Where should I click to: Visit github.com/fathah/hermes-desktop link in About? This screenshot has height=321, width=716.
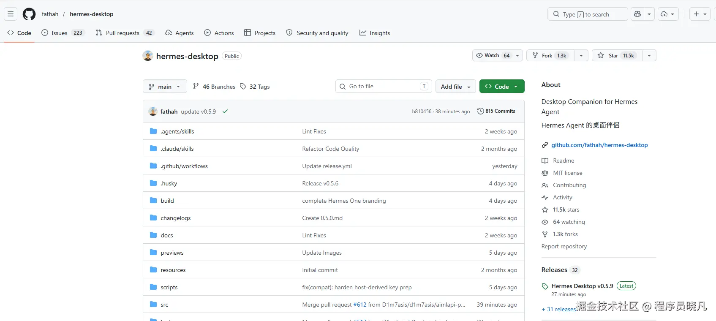click(x=599, y=145)
